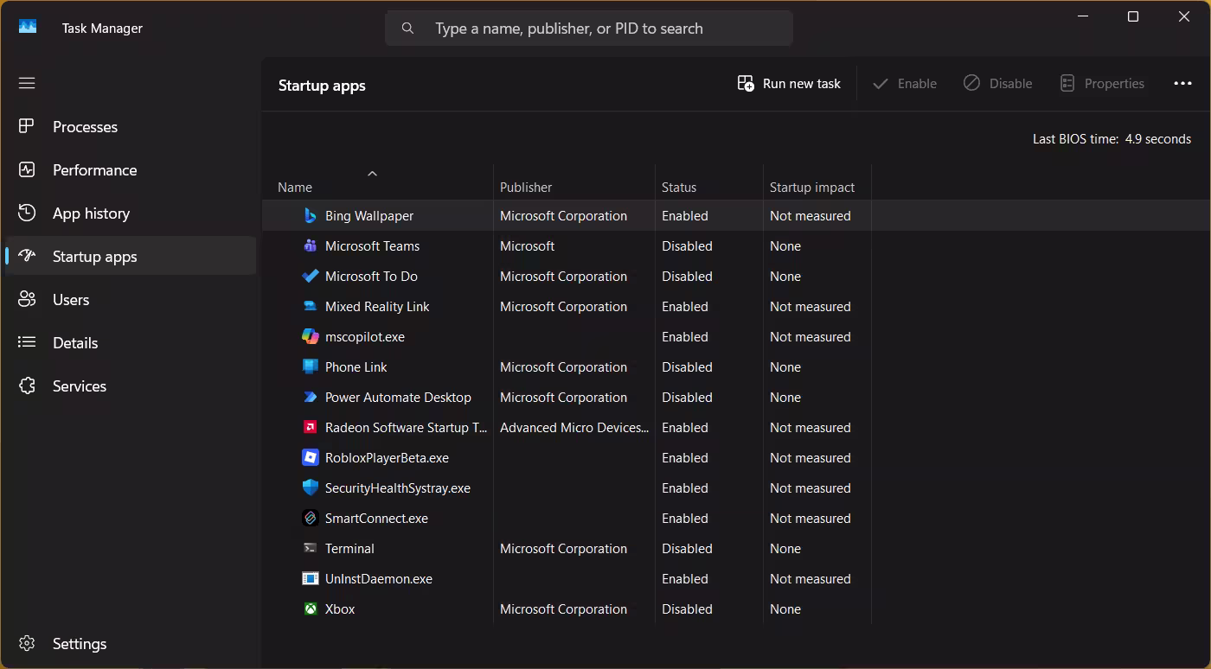The image size is (1211, 669).
Task: Select UnInstDaemon.exe row name
Action: click(x=379, y=579)
